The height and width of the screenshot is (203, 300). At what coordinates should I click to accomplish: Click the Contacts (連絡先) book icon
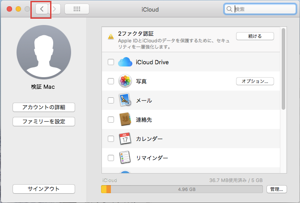[125, 119]
